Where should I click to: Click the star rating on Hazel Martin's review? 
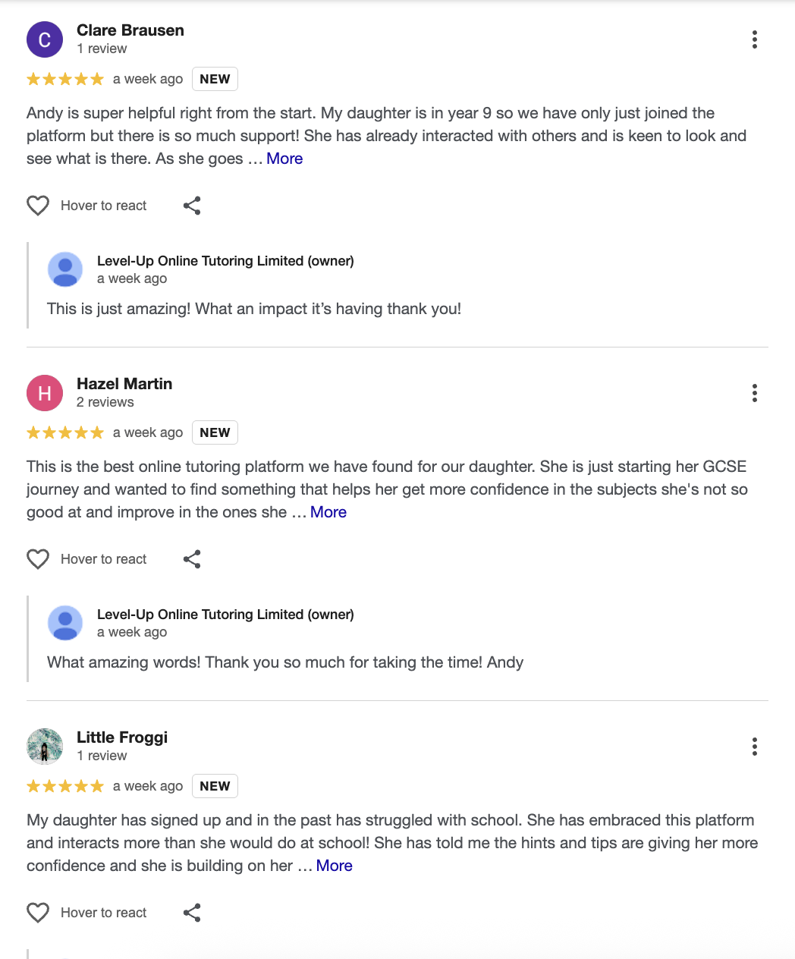tap(65, 432)
